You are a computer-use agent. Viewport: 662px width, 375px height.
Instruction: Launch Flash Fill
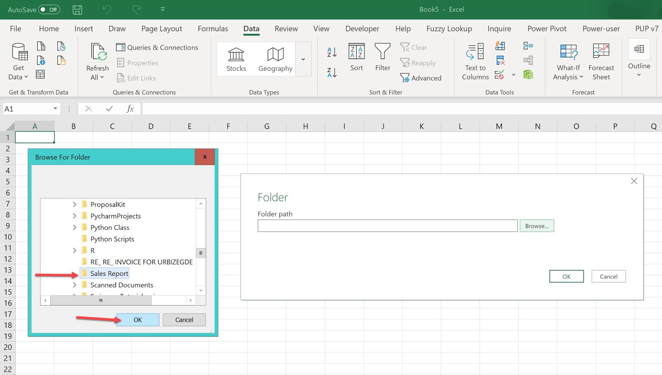click(x=499, y=46)
